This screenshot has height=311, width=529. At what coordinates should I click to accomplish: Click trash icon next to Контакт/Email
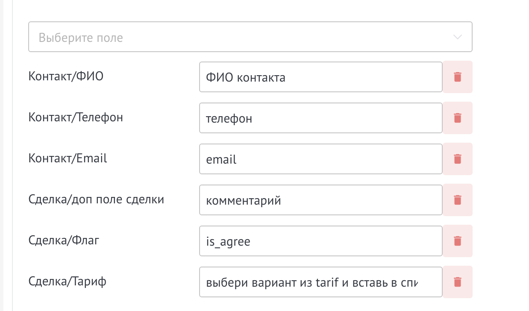click(457, 159)
